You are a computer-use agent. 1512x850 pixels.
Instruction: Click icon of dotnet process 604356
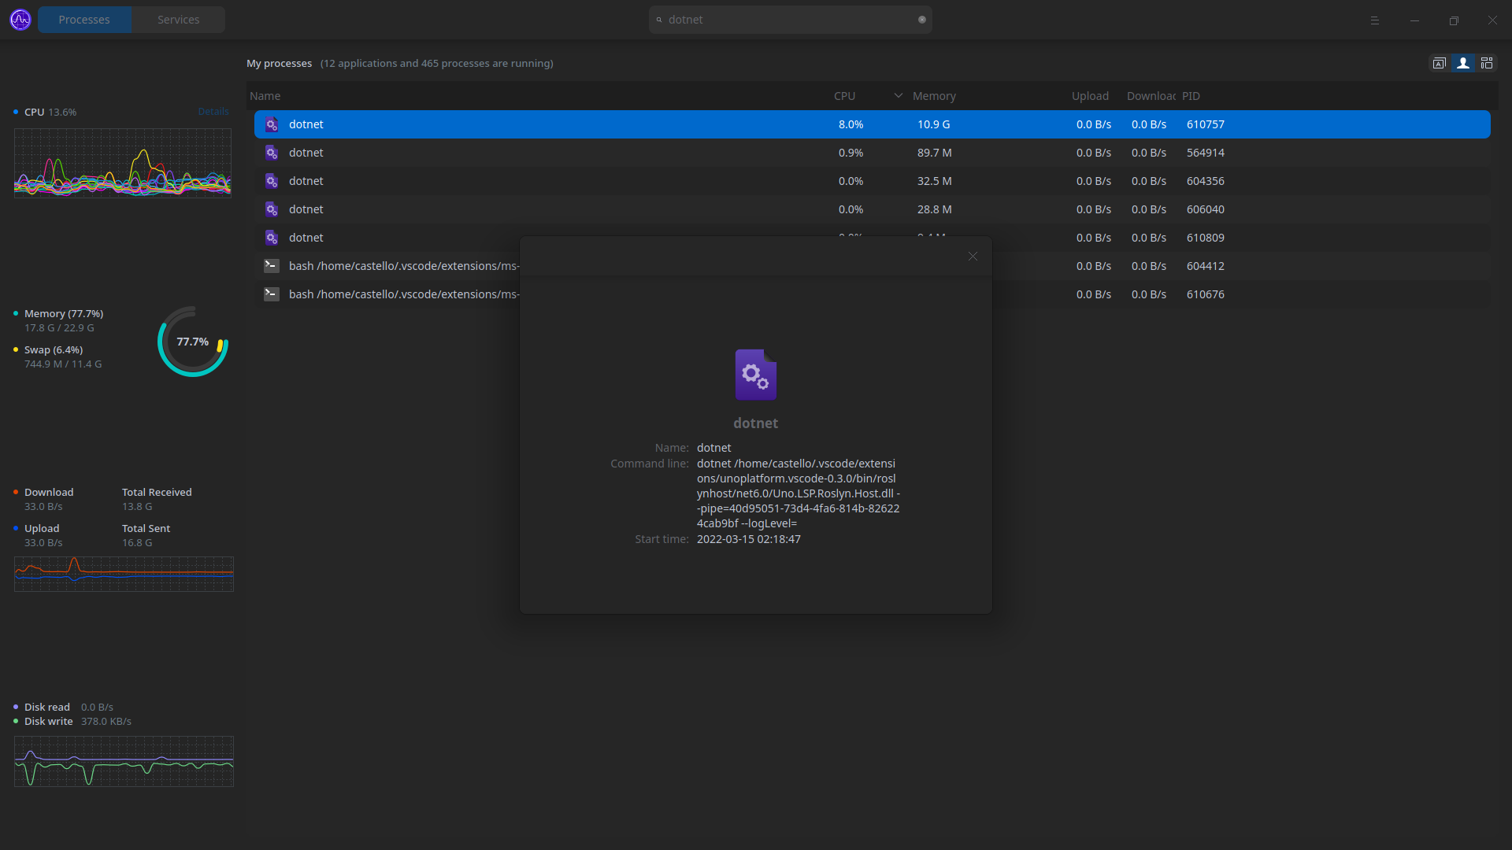coord(272,181)
